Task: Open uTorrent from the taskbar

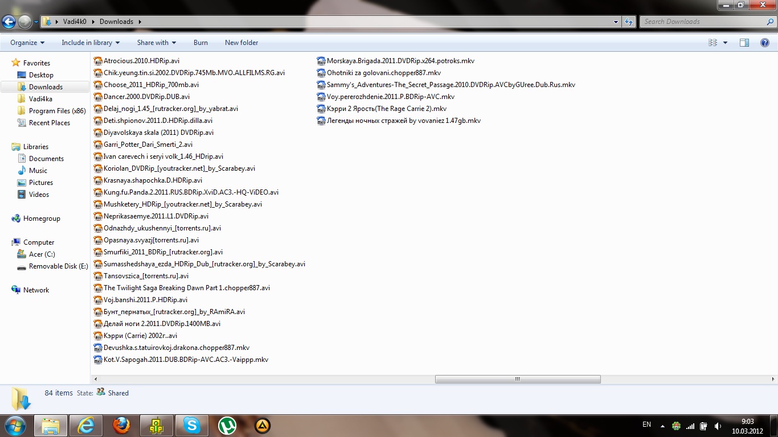Action: click(x=227, y=425)
